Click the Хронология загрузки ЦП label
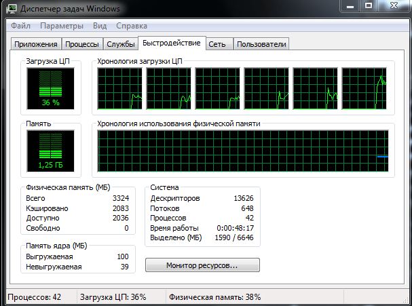Viewport: 412px width, 306px height. pyautogui.click(x=140, y=61)
